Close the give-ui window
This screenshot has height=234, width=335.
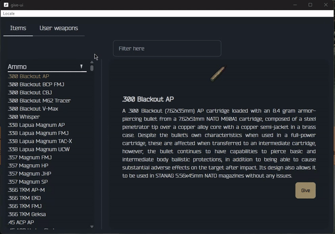[x=326, y=4]
